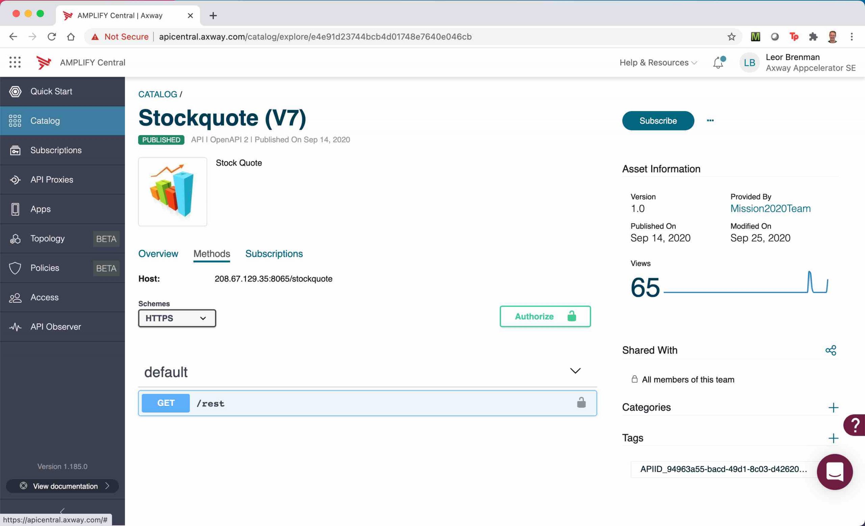Open the Apps section
This screenshot has width=865, height=526.
tap(63, 209)
